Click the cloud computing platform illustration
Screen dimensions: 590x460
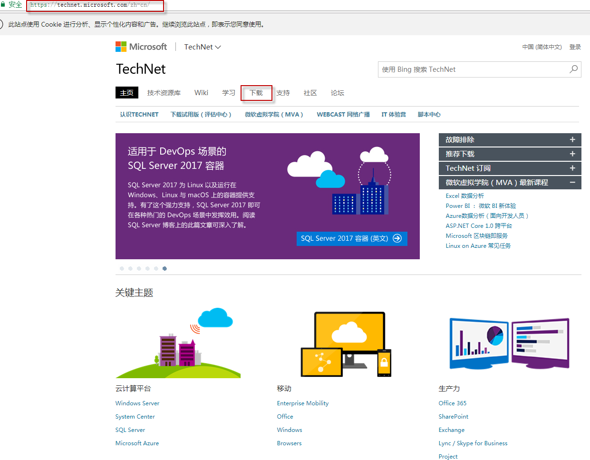178,343
